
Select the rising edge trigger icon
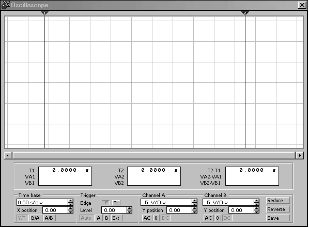106,203
